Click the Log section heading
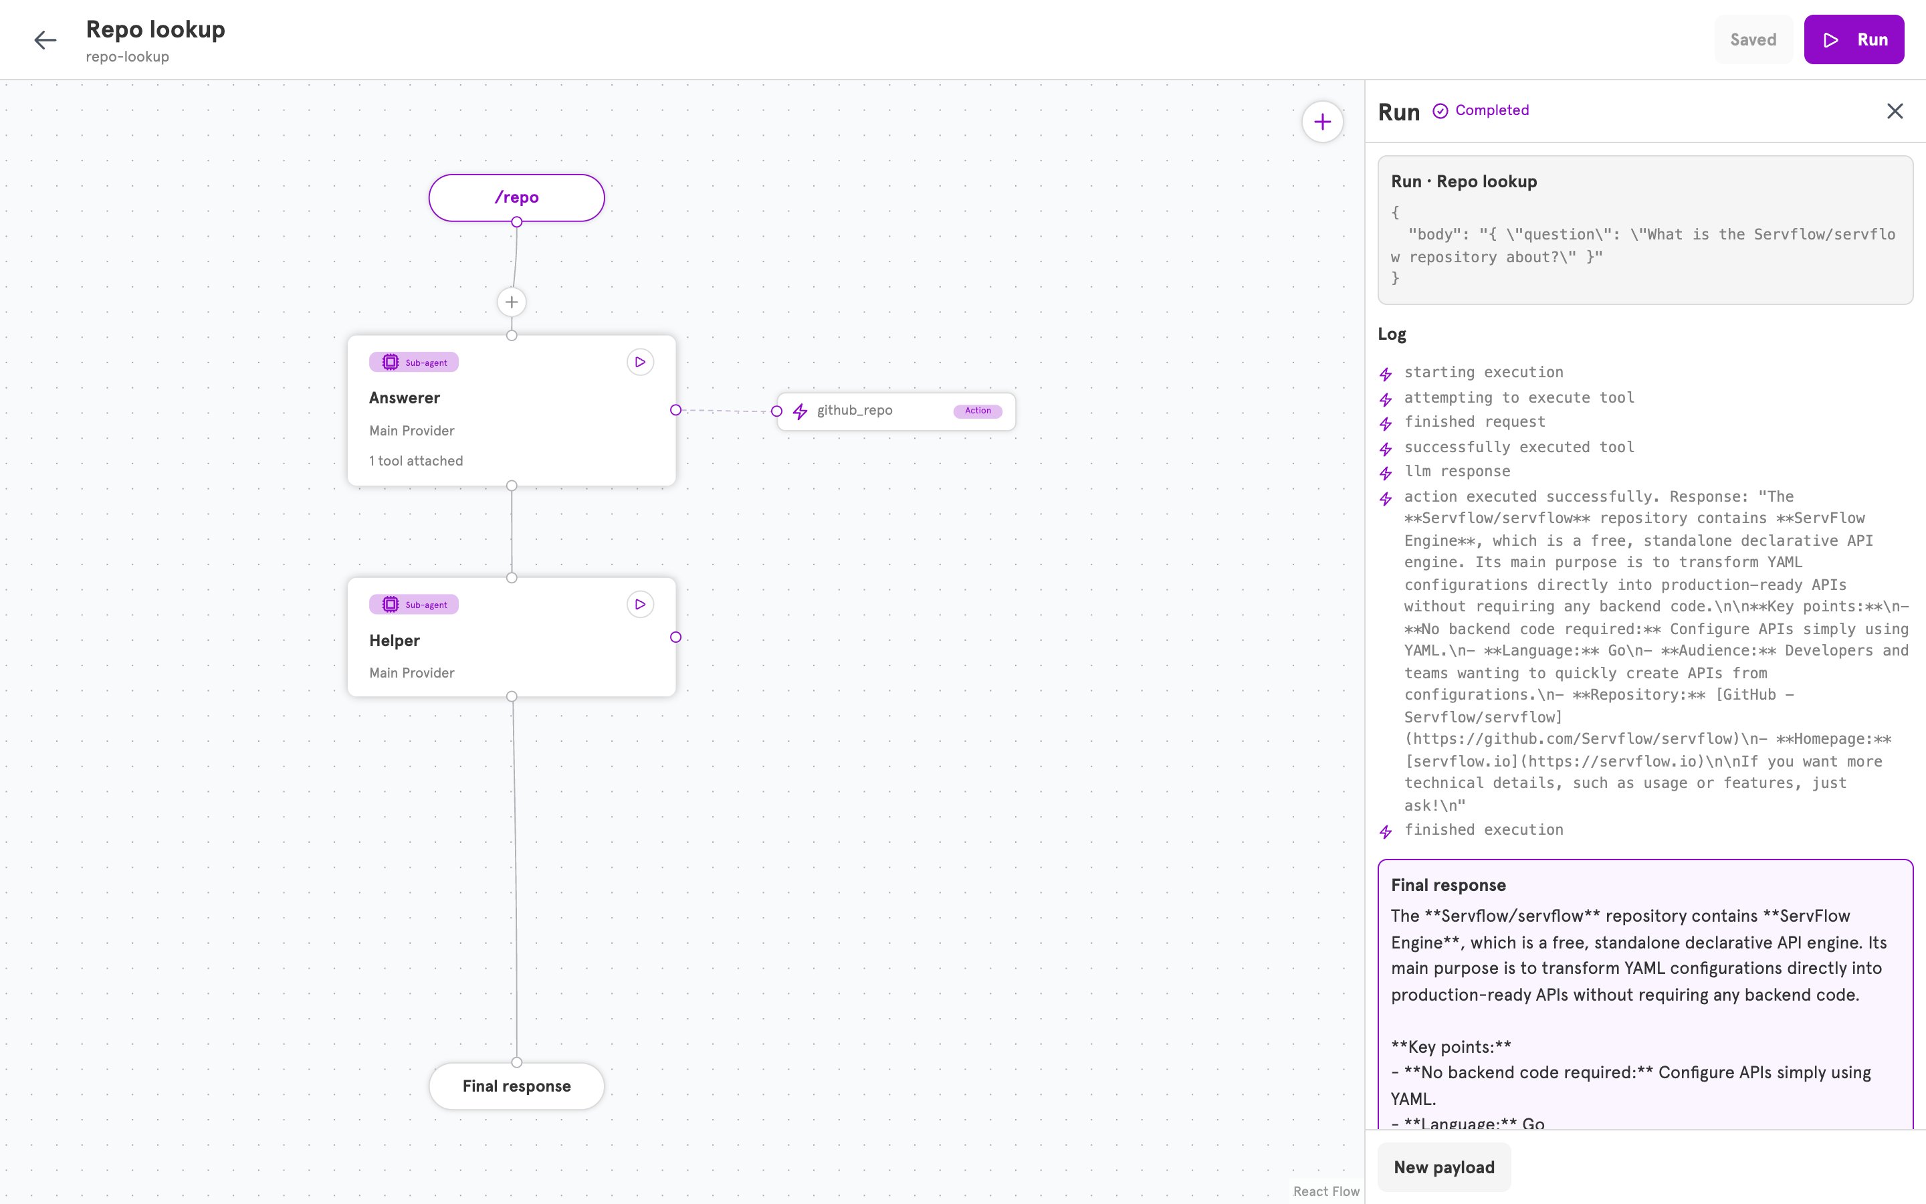 pyautogui.click(x=1392, y=334)
